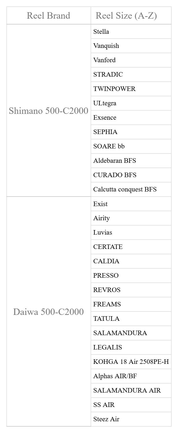This screenshot has width=178, height=433.
Task: Click the Stella reel row
Action: click(x=131, y=31)
